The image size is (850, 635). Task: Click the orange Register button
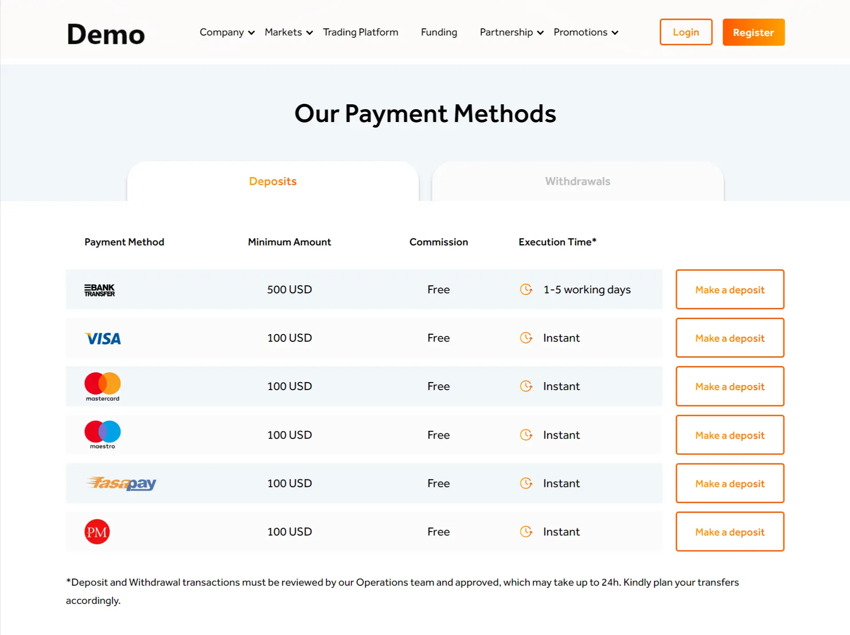tap(753, 32)
